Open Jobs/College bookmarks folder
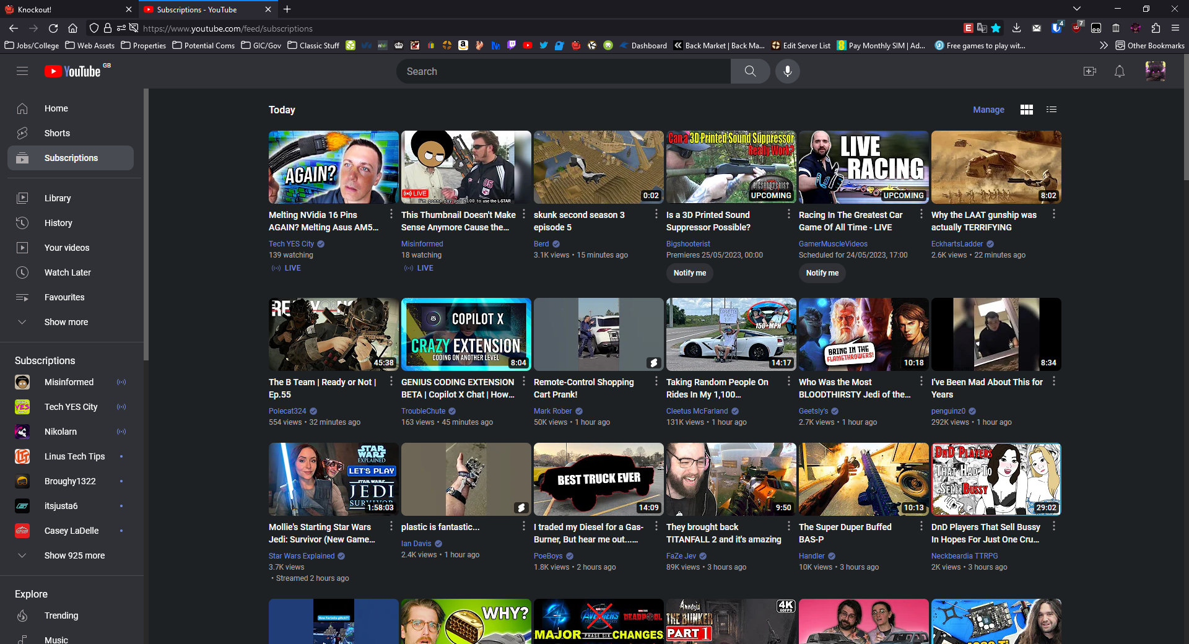 point(32,45)
